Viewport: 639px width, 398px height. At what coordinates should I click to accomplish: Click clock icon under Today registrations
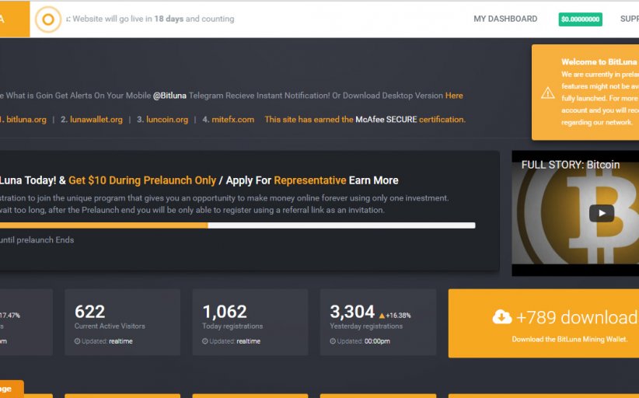click(205, 341)
